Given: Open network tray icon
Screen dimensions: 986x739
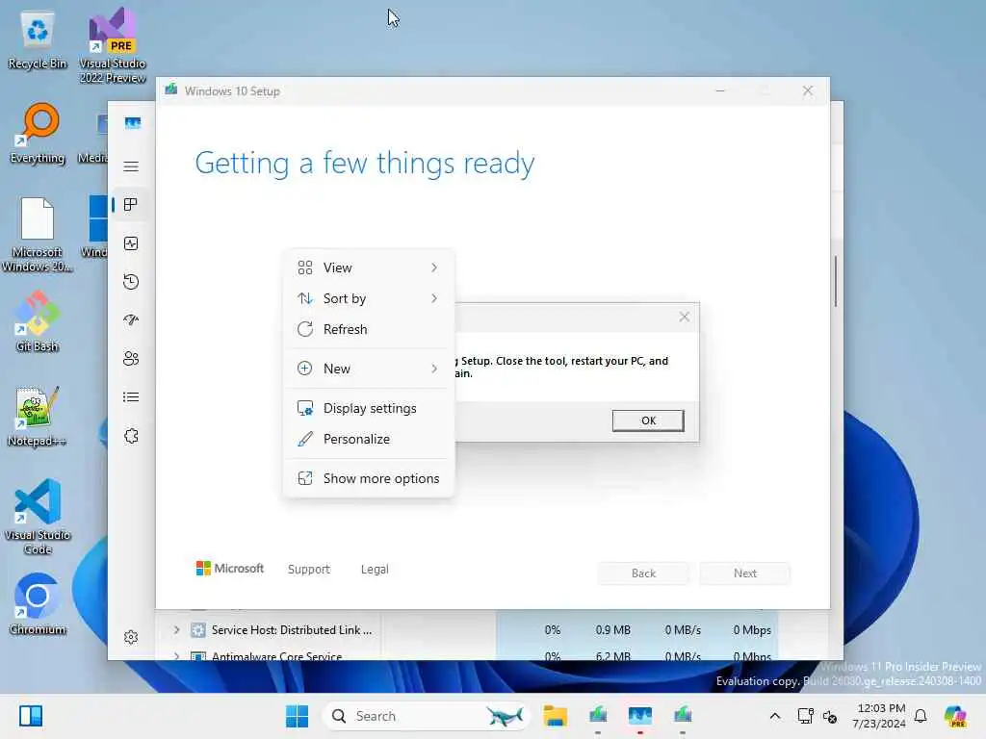Looking at the screenshot, I should [x=805, y=716].
